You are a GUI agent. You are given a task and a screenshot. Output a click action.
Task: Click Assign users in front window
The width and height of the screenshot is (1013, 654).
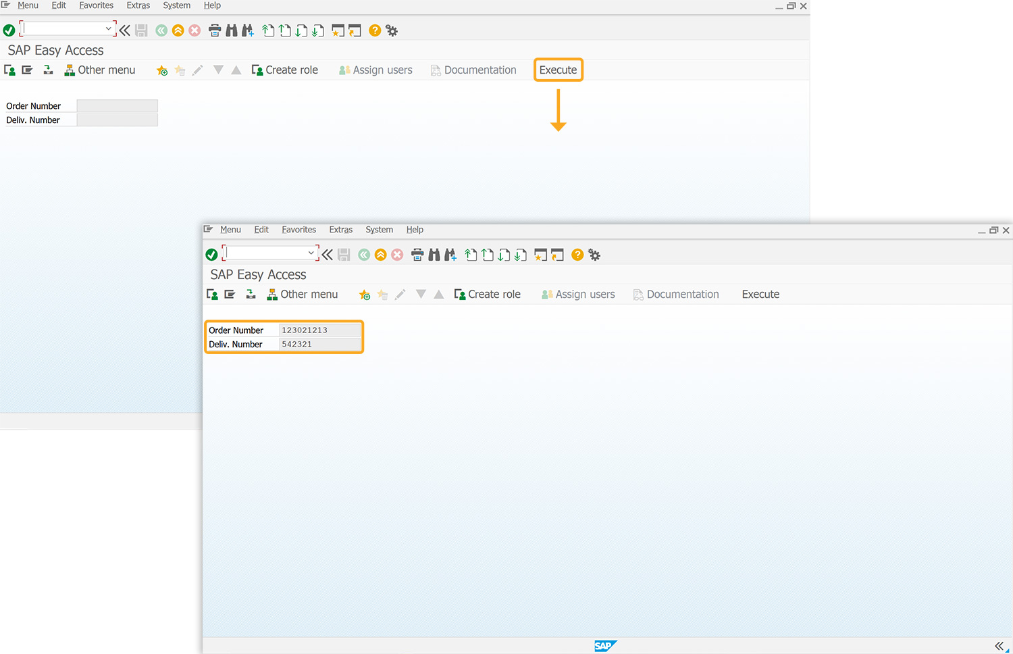pos(579,295)
